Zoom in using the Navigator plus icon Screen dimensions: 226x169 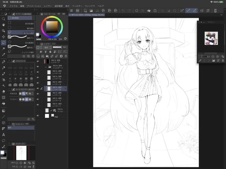tap(21, 163)
